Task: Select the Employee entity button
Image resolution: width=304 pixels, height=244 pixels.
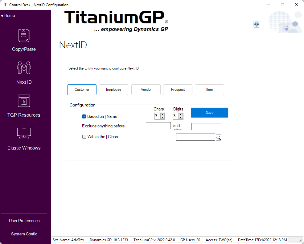Action: coord(113,90)
